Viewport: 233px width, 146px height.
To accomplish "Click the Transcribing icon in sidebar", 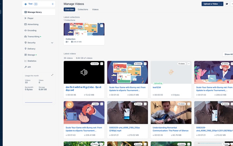I will click(x=26, y=36).
